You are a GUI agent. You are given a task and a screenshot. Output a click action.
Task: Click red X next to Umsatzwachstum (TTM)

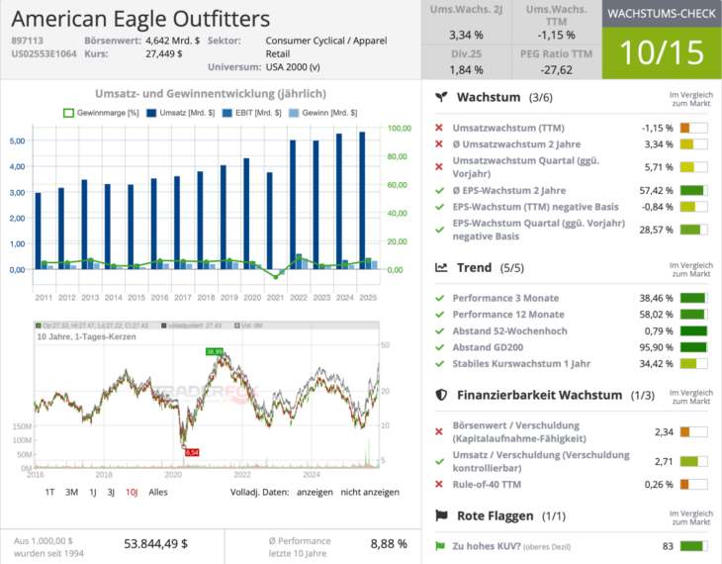(x=439, y=128)
